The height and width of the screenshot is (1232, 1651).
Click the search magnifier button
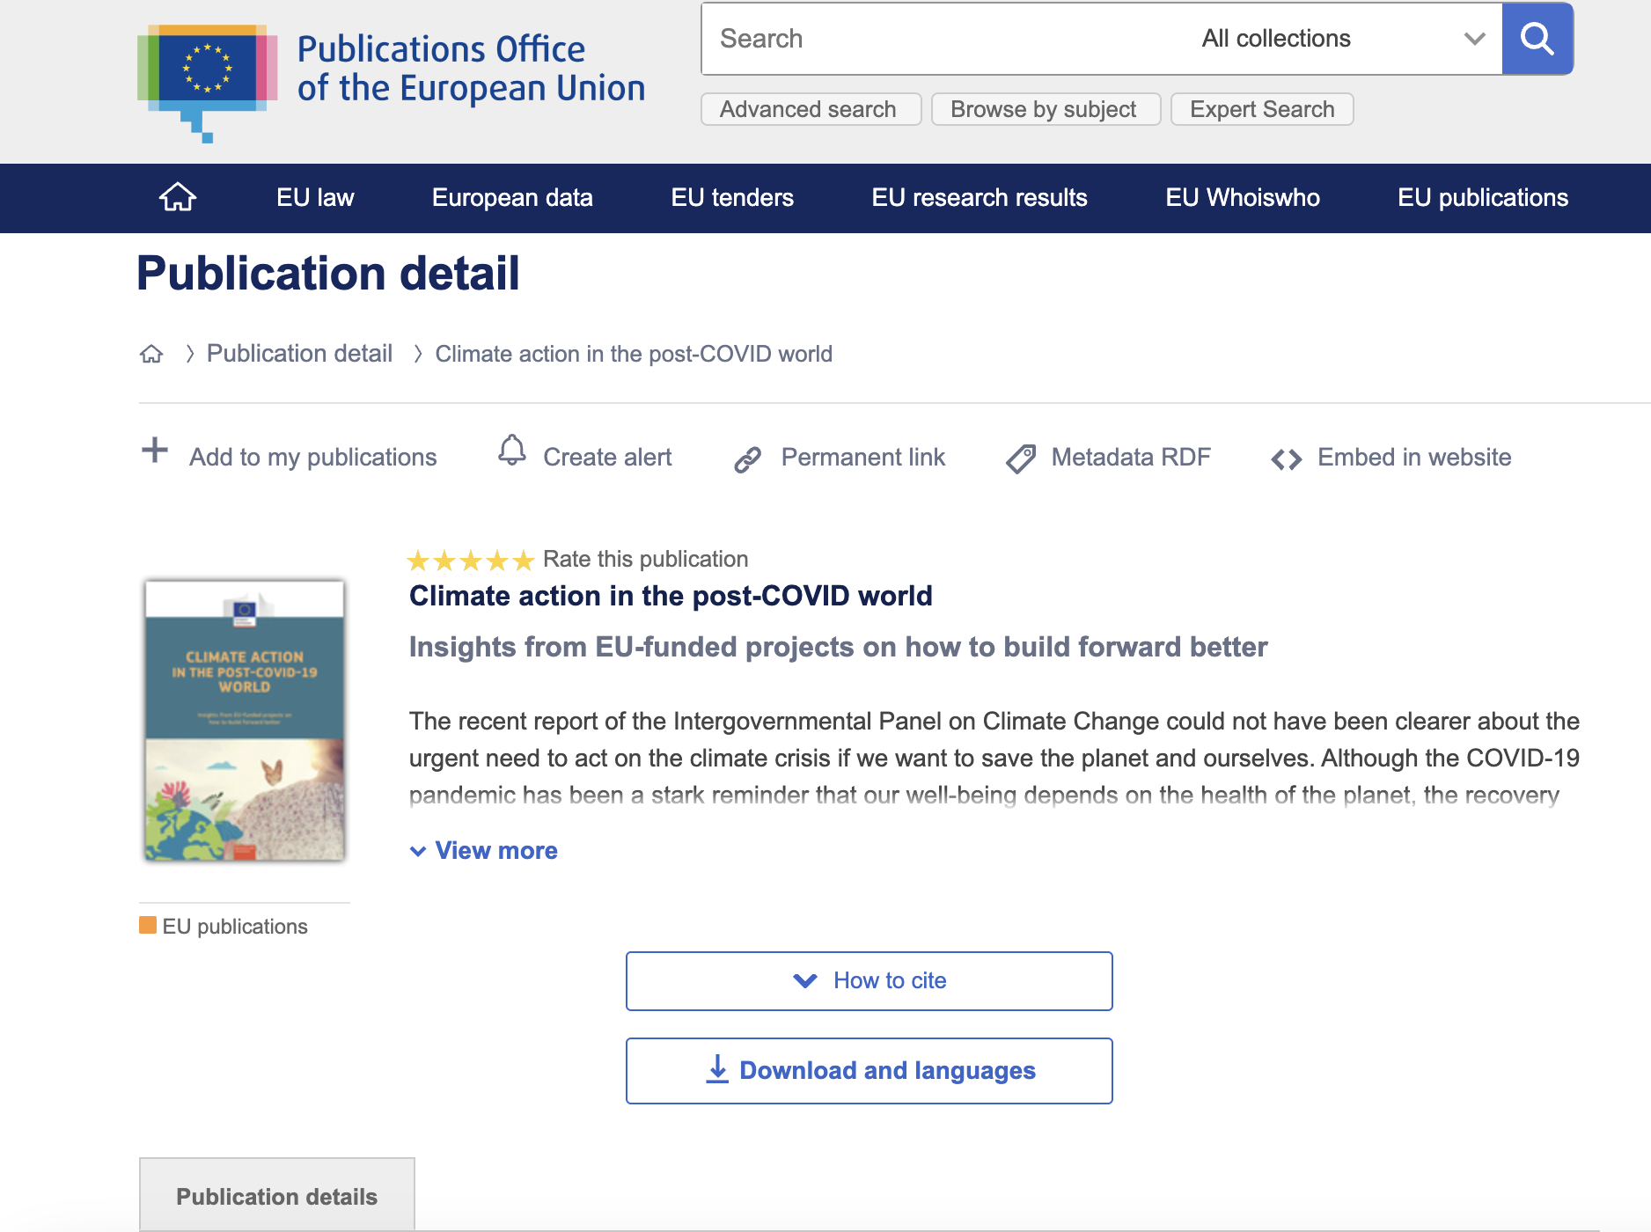point(1537,38)
